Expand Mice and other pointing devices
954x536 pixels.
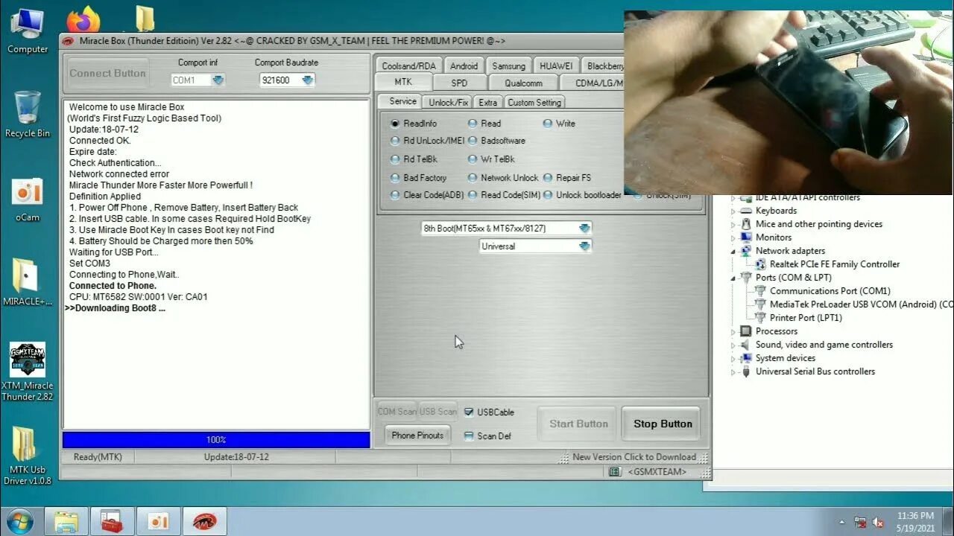pos(733,224)
